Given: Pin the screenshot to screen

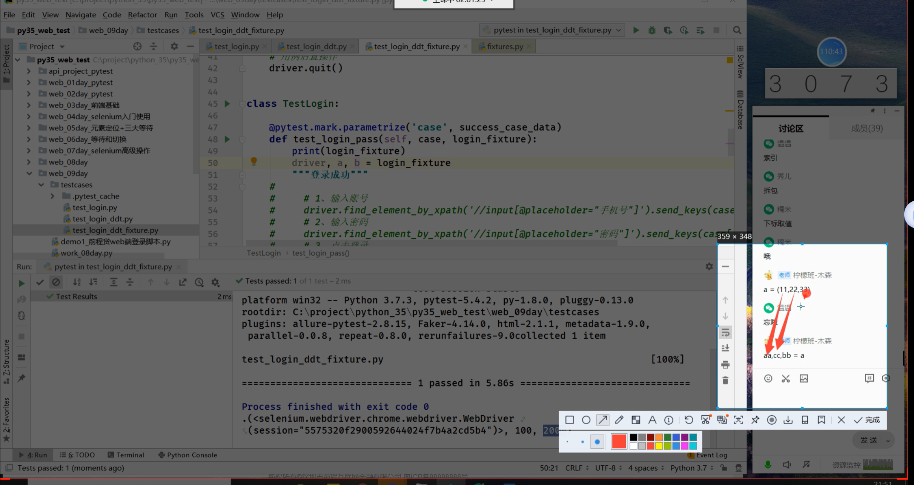Looking at the screenshot, I should point(755,420).
